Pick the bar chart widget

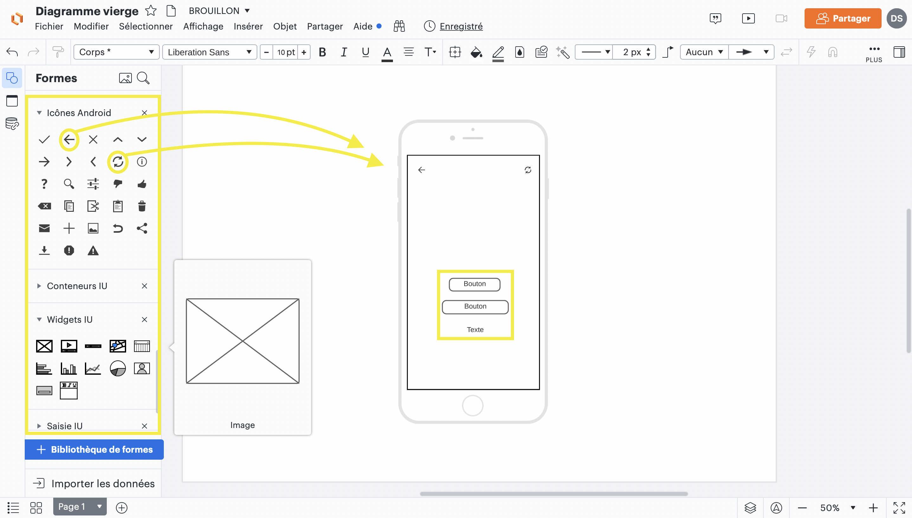(x=69, y=369)
